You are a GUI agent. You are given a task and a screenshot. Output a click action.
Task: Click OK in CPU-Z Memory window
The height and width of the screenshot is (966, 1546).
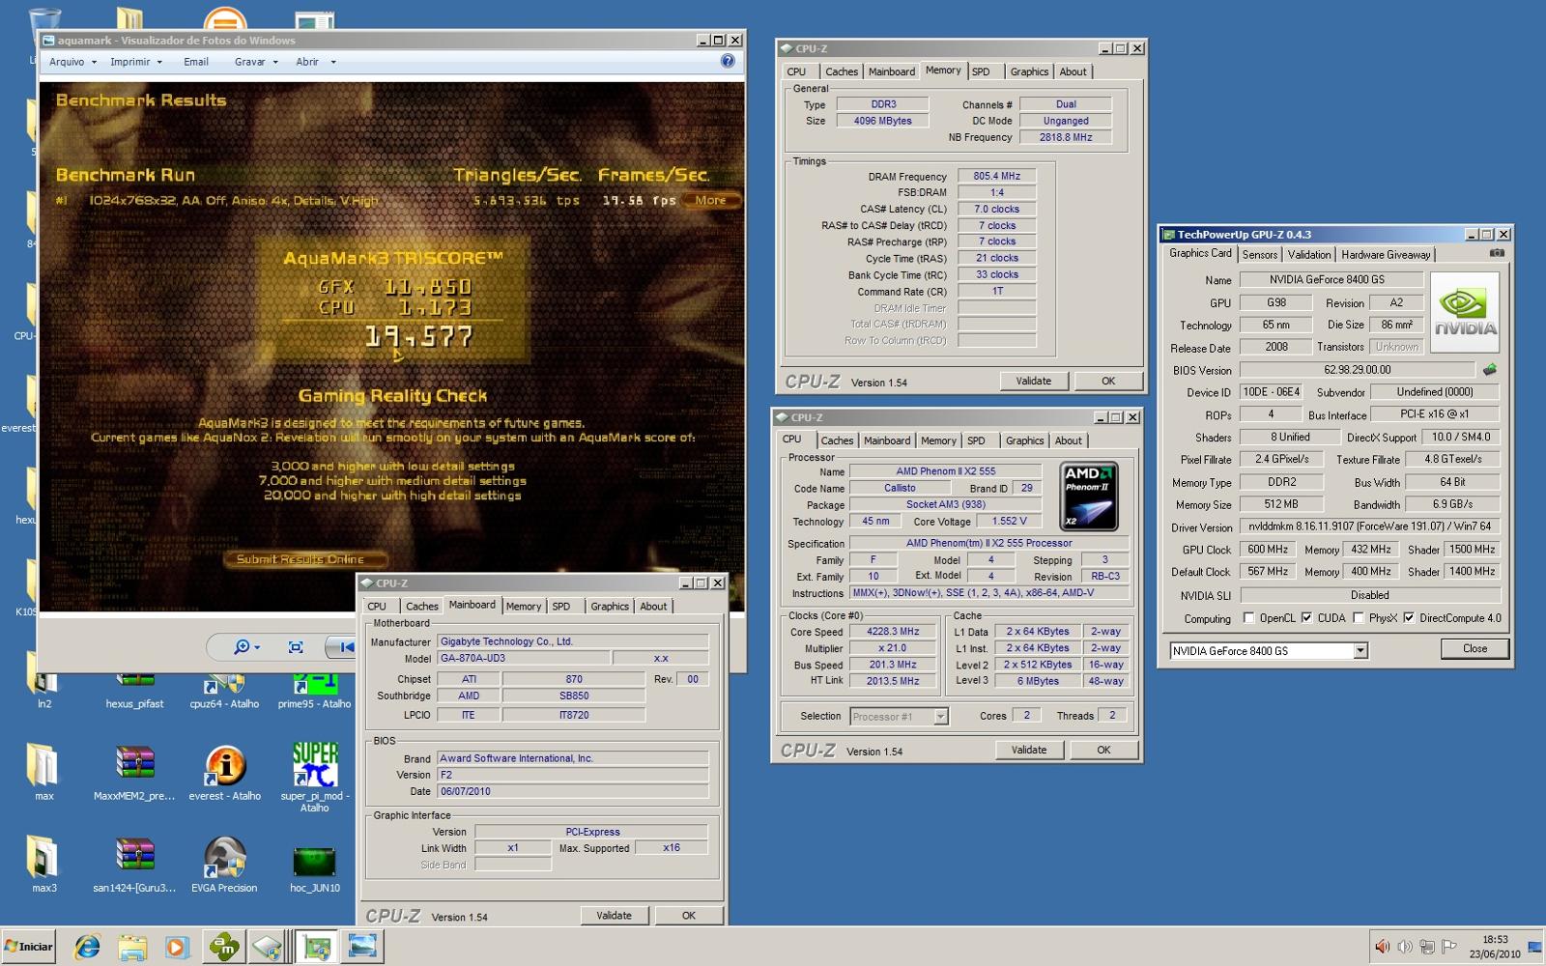point(1108,381)
